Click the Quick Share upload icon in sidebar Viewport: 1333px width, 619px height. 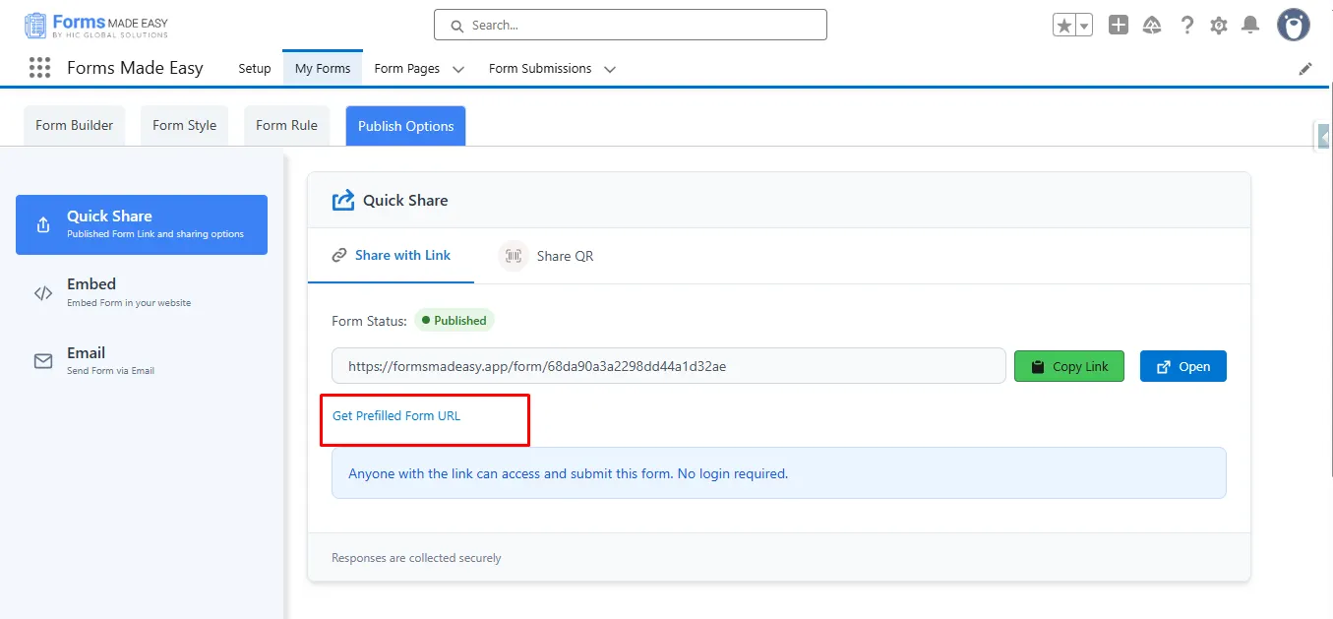[43, 224]
